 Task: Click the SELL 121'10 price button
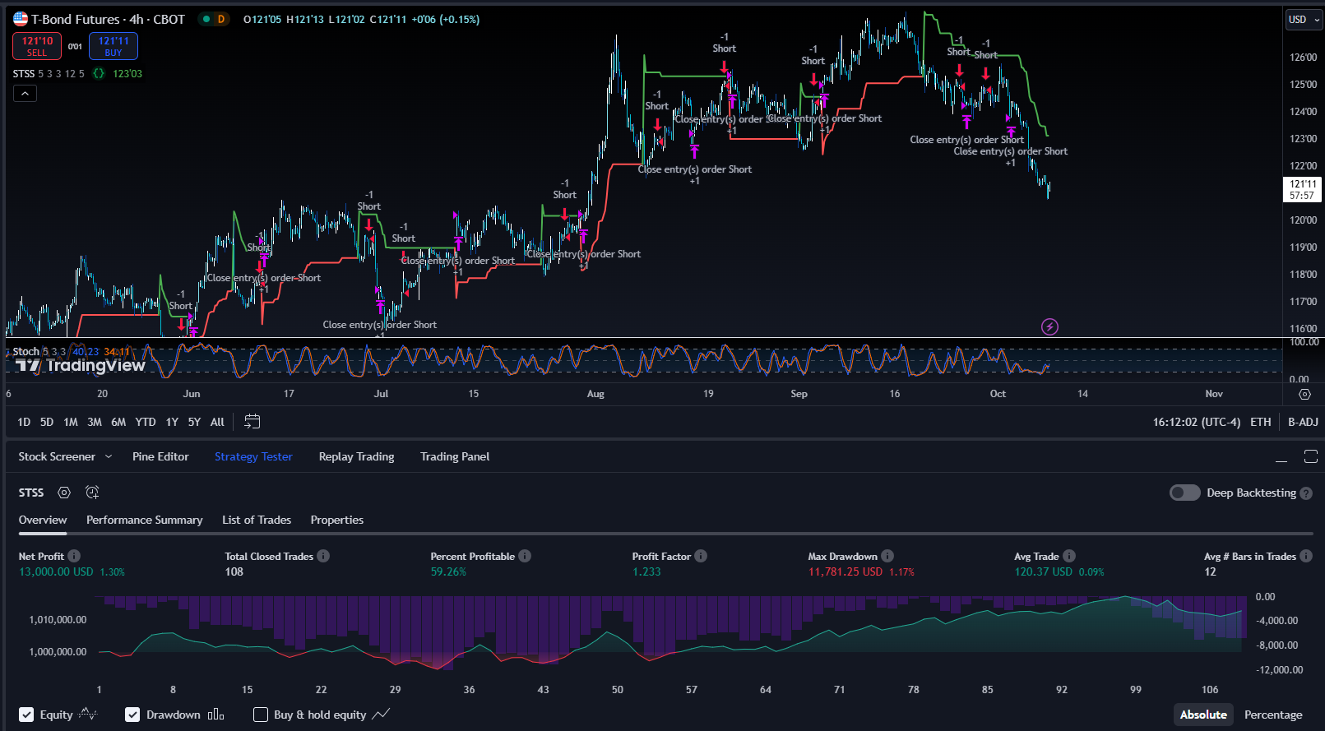(37, 46)
